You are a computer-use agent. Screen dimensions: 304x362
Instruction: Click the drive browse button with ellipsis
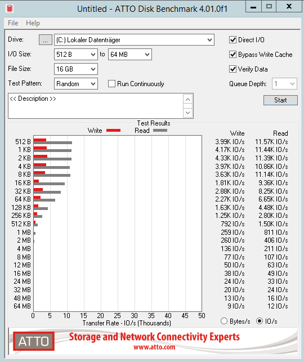(45, 40)
